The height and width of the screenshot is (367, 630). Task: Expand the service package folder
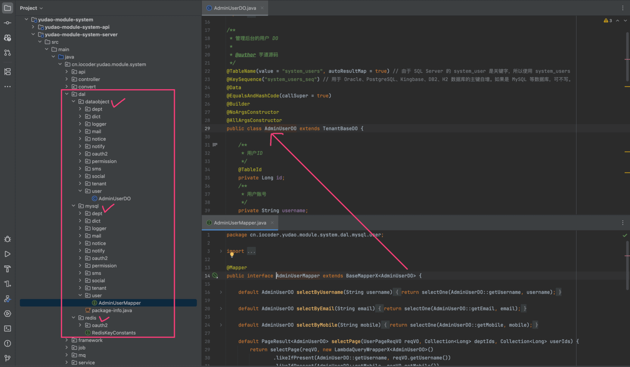pos(67,363)
